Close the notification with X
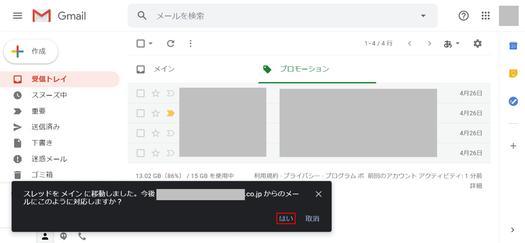 [x=318, y=194]
